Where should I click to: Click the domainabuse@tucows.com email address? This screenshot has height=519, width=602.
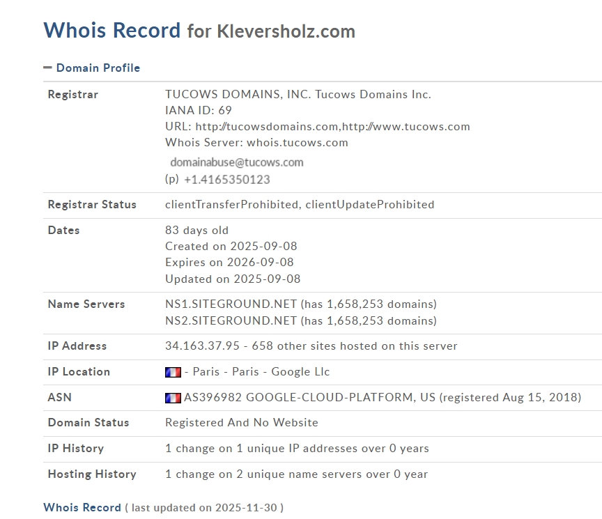[237, 162]
